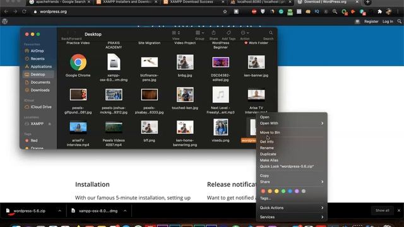Apply the green tag color
The image size is (404, 227).
coord(283,191)
